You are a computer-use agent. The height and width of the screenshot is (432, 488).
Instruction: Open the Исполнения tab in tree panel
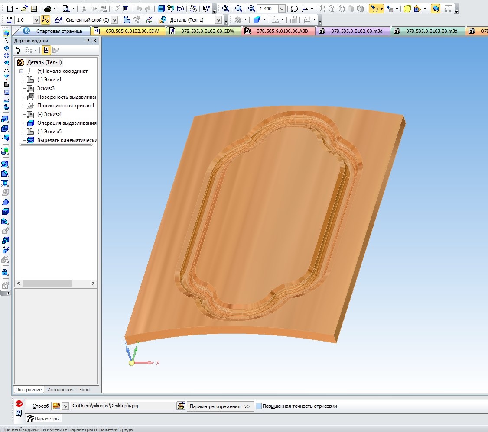[x=60, y=390]
